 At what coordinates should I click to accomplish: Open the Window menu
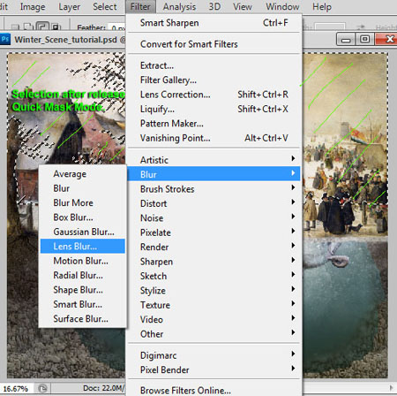[282, 6]
